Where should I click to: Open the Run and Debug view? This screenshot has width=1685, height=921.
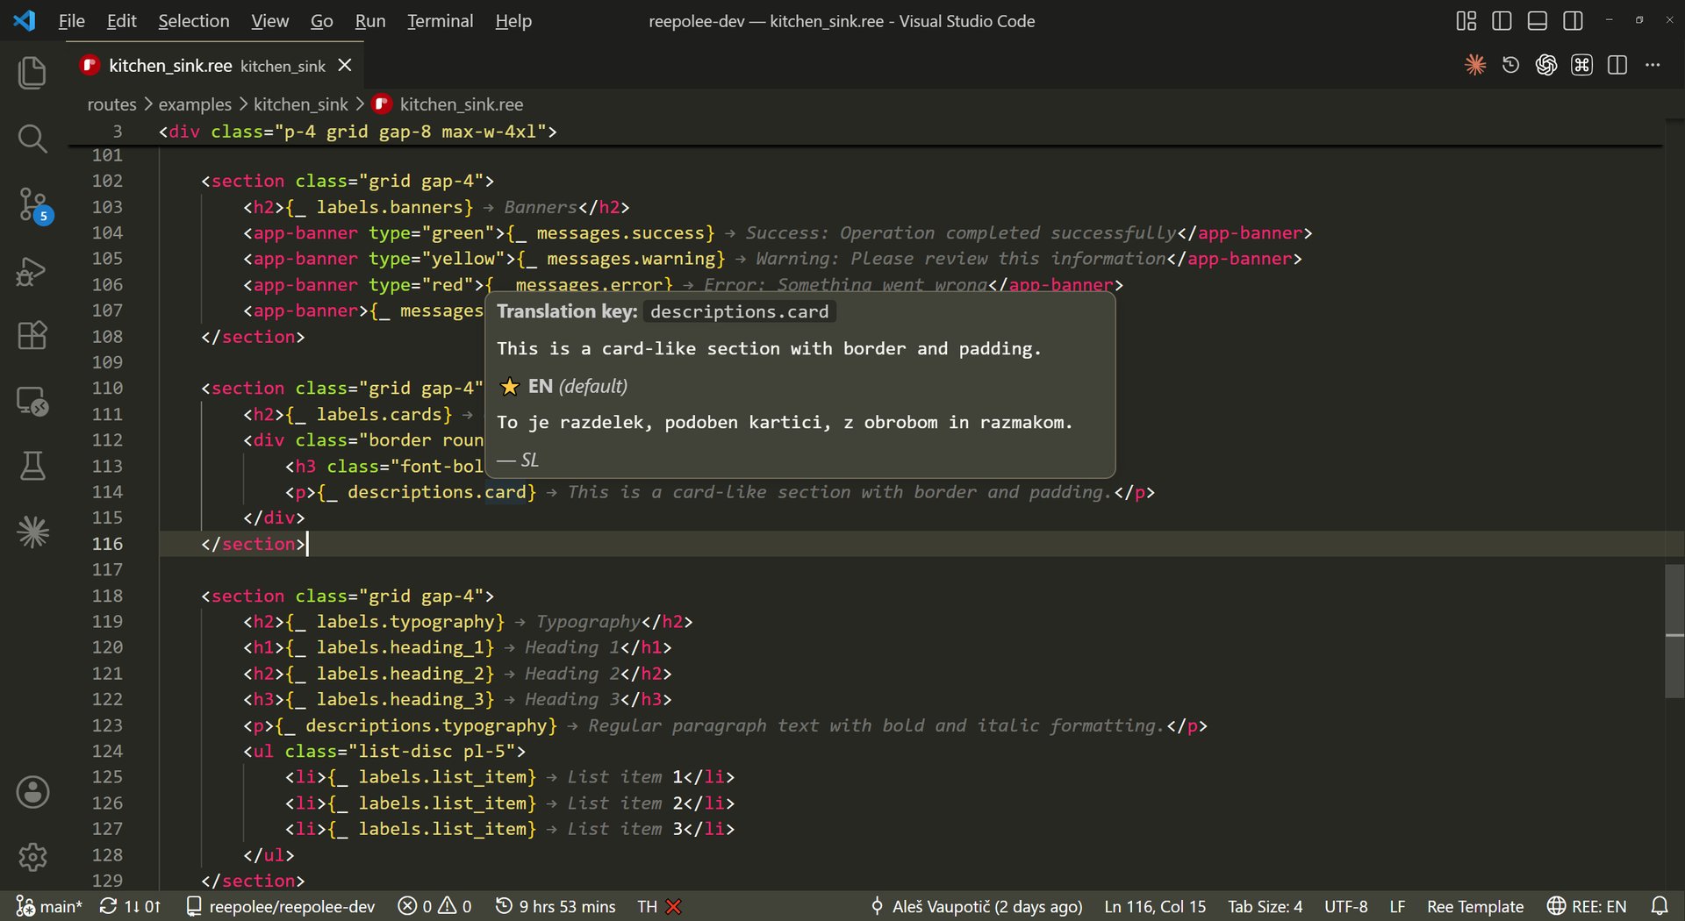(x=32, y=271)
